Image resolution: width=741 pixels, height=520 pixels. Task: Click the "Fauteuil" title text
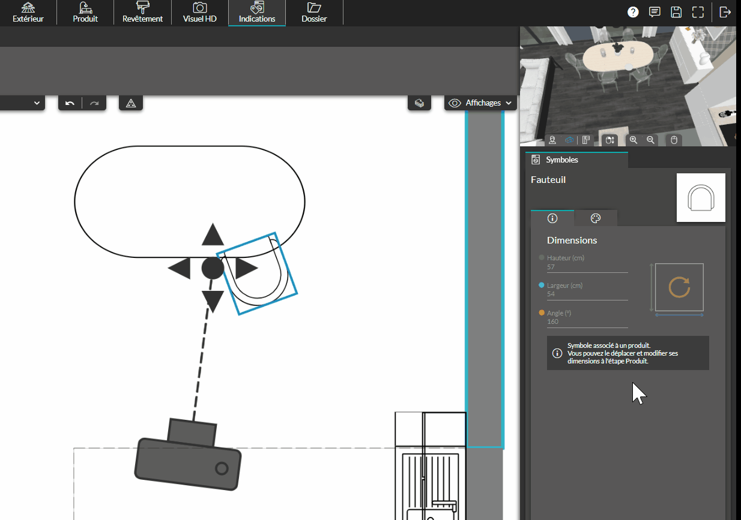(x=548, y=179)
